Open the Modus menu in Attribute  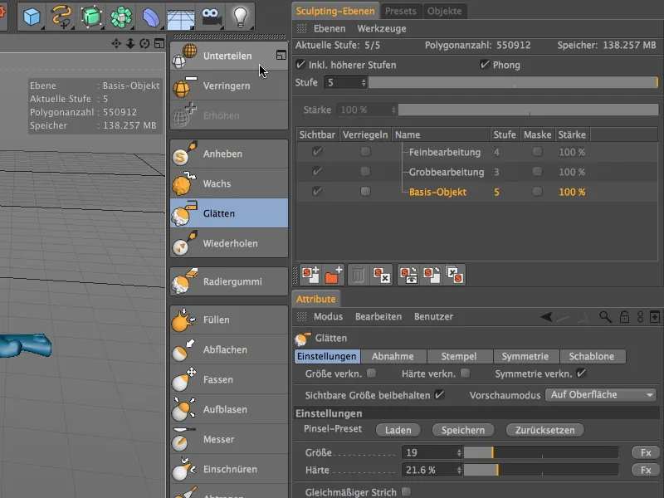[x=328, y=316]
